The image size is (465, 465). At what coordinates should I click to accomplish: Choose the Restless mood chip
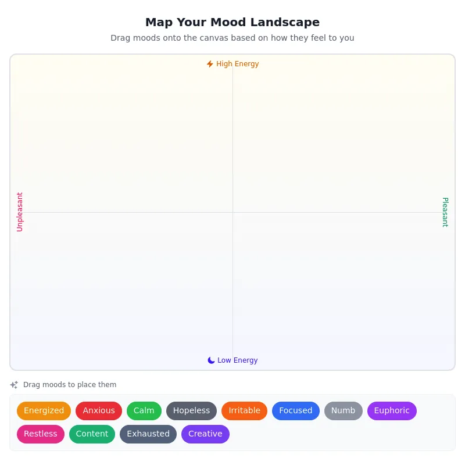(x=41, y=434)
